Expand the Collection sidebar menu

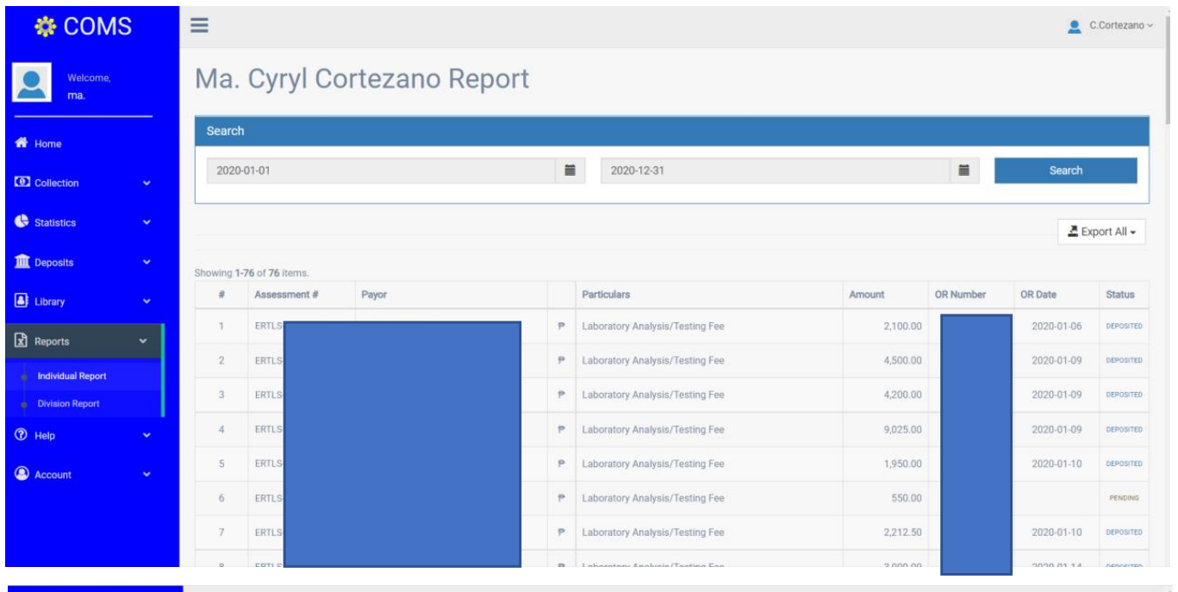(84, 183)
